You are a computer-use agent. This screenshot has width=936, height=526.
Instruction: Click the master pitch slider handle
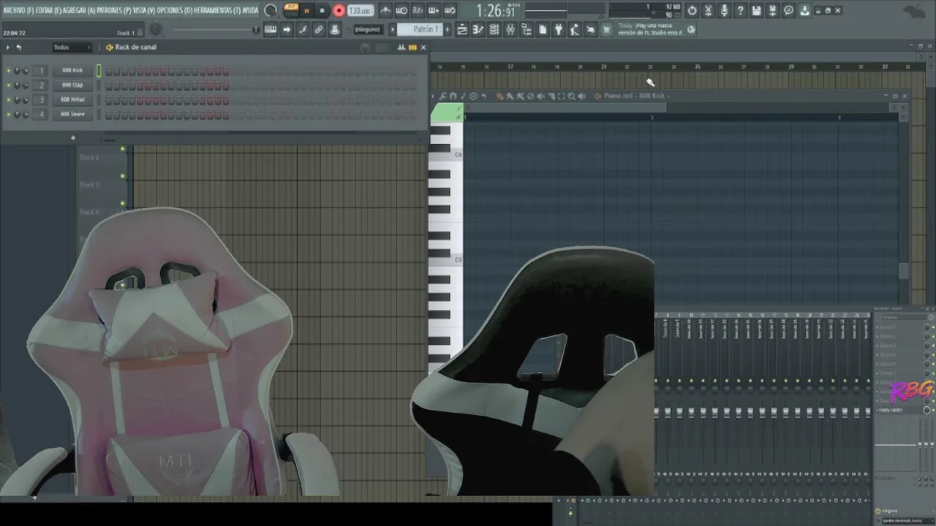click(x=256, y=30)
